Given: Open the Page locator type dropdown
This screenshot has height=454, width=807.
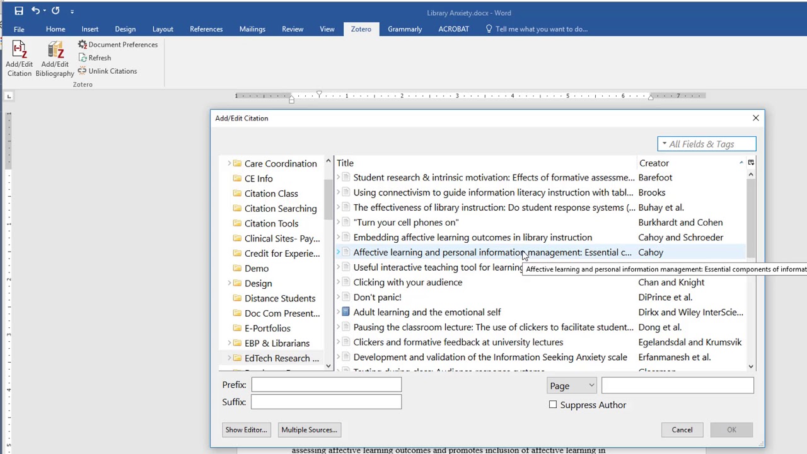Looking at the screenshot, I should 572,385.
